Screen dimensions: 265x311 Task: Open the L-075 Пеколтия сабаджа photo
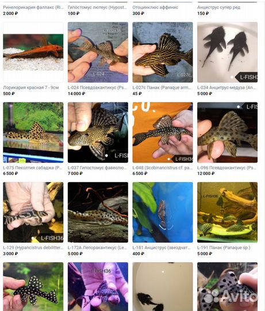(x=33, y=132)
